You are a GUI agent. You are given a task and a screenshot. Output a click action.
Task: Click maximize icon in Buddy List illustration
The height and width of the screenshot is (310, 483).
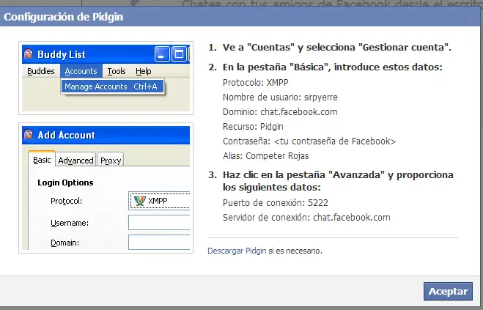coord(179,54)
